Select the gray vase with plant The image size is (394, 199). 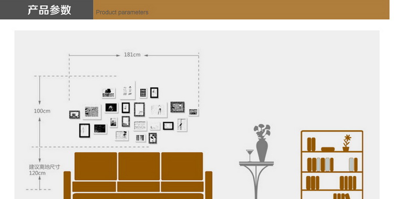pyautogui.click(x=262, y=143)
